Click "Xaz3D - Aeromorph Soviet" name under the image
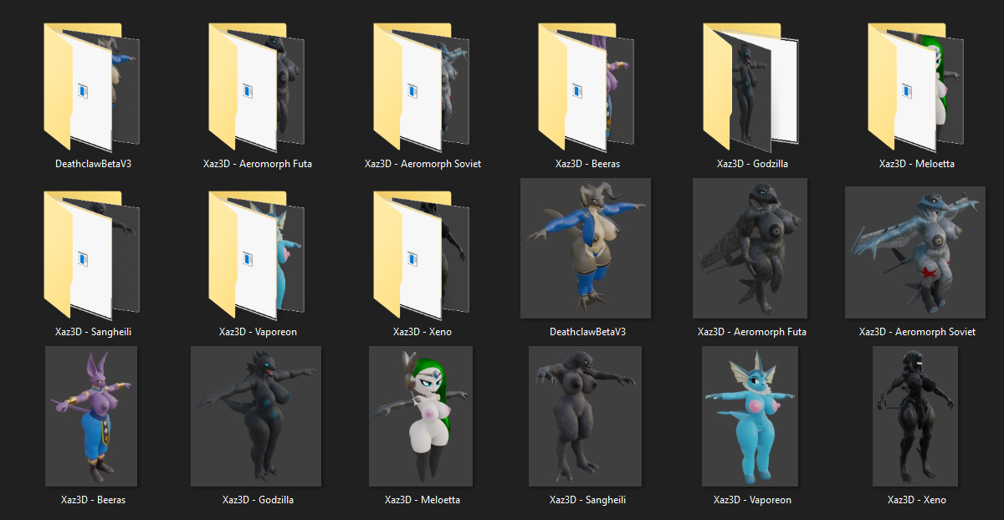The width and height of the screenshot is (1004, 520). 917,332
